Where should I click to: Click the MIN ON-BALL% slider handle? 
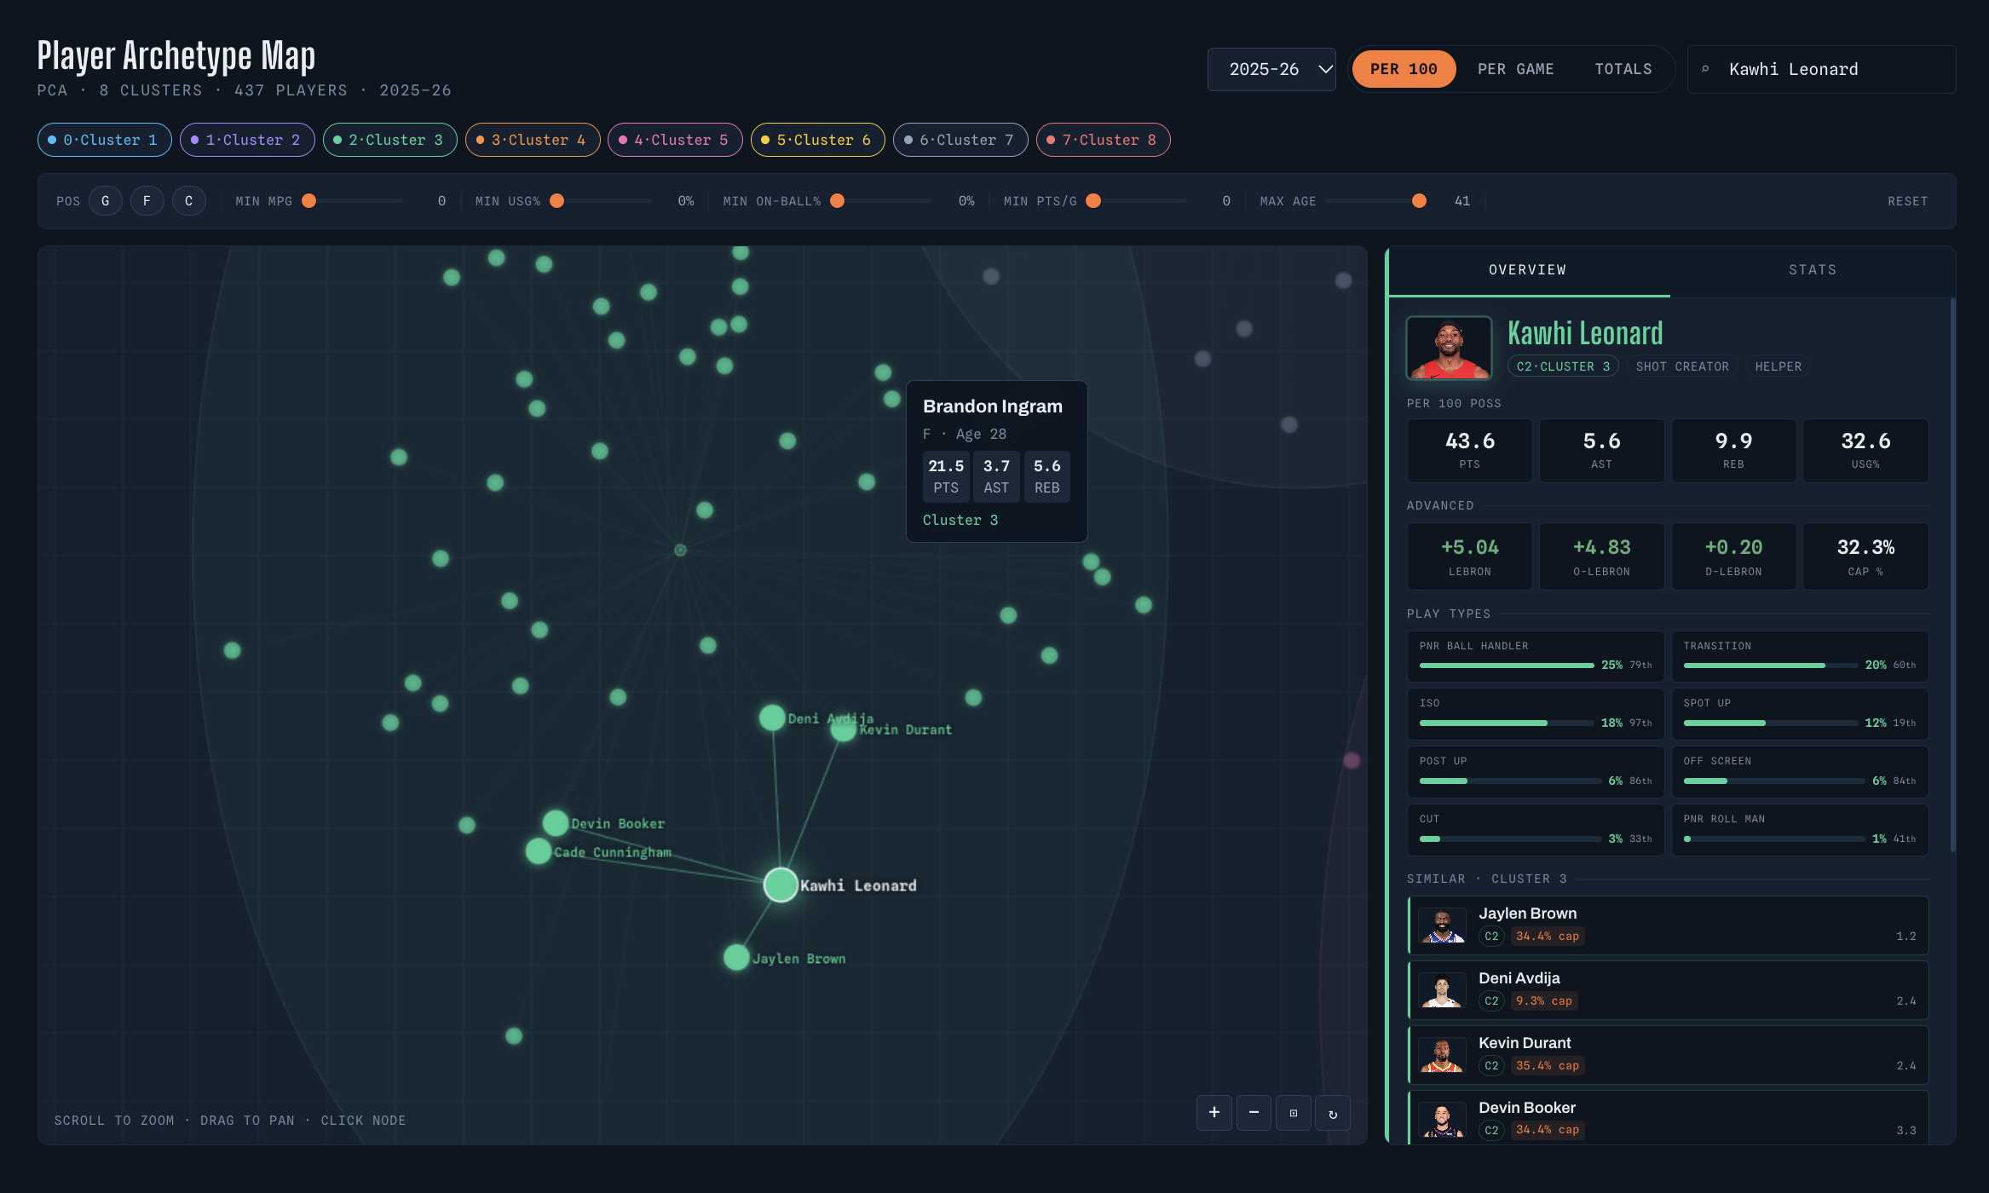pos(838,201)
